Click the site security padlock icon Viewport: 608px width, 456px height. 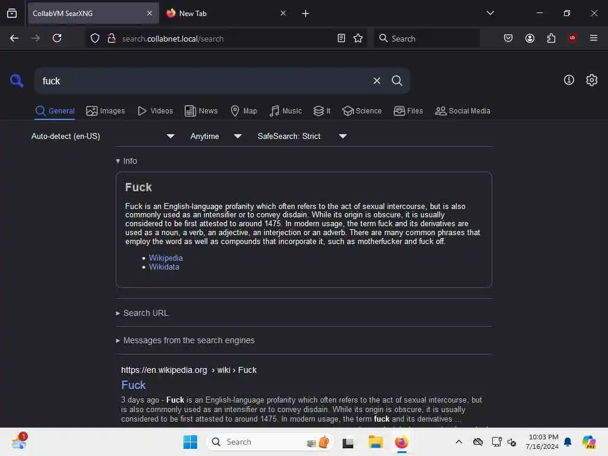pos(111,39)
